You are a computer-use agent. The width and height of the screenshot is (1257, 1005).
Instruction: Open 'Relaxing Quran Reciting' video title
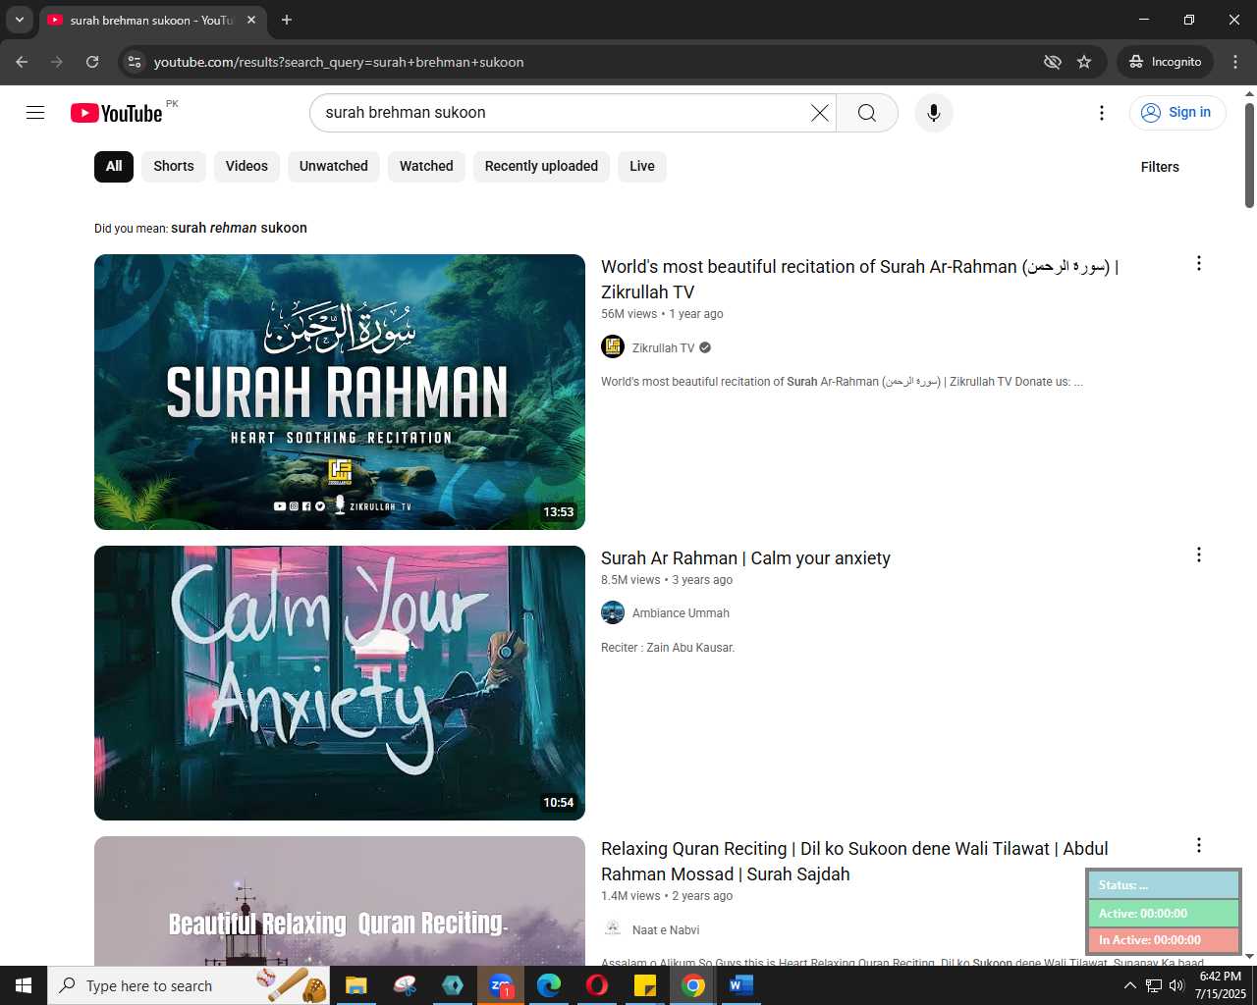[x=854, y=861]
